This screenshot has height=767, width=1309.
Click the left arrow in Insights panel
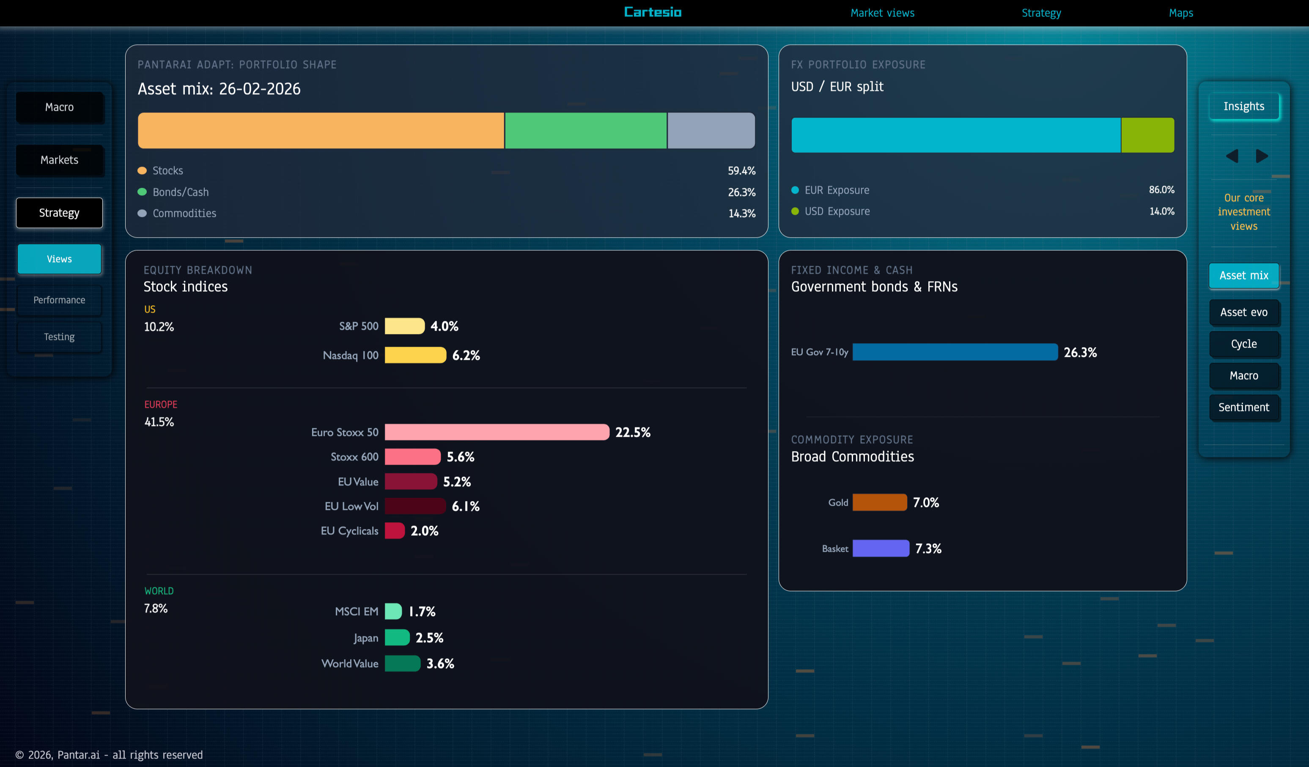[x=1232, y=156]
